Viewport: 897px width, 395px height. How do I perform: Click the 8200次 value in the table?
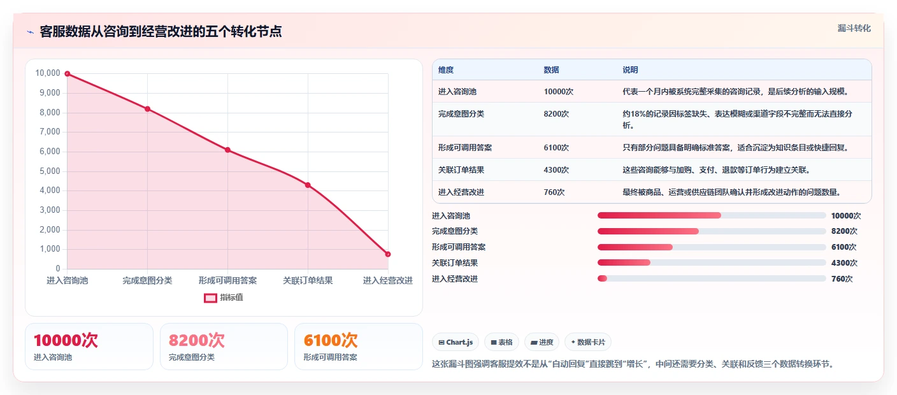557,114
